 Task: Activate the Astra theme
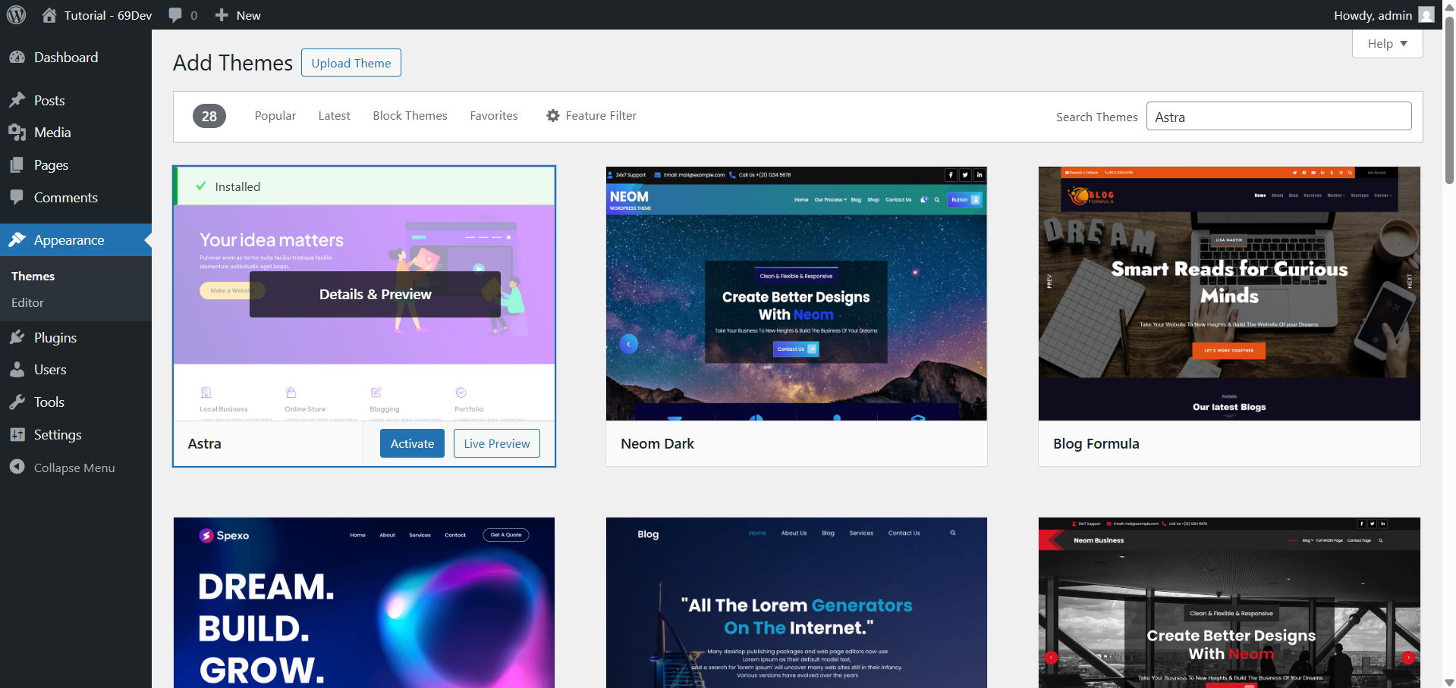point(412,443)
